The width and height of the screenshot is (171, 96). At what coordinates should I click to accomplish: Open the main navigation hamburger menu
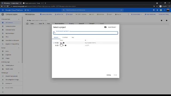[x=3, y=10]
